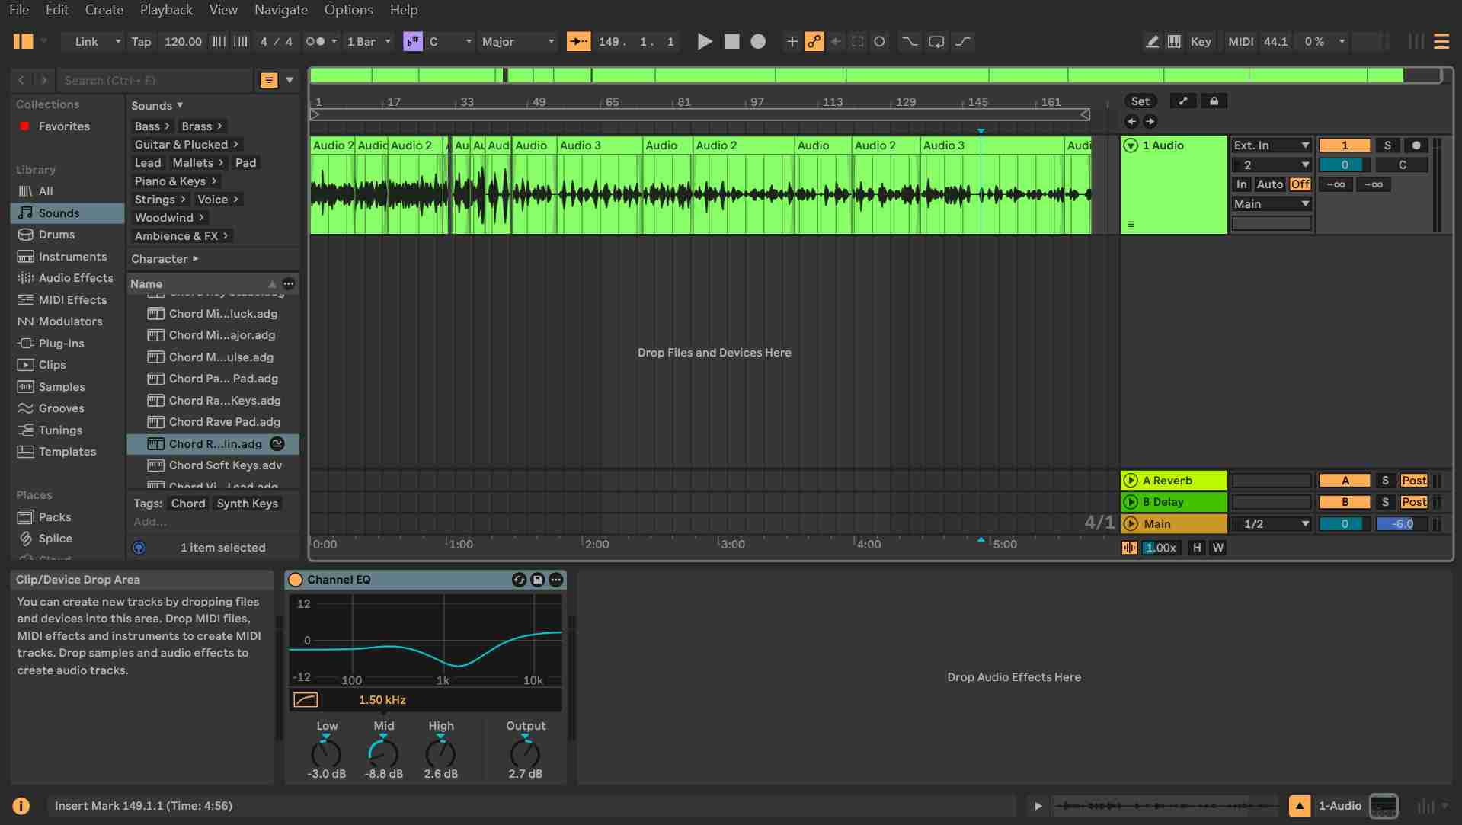This screenshot has height=825, width=1462.
Task: Toggle Draw Mode pencil icon
Action: click(x=1152, y=41)
